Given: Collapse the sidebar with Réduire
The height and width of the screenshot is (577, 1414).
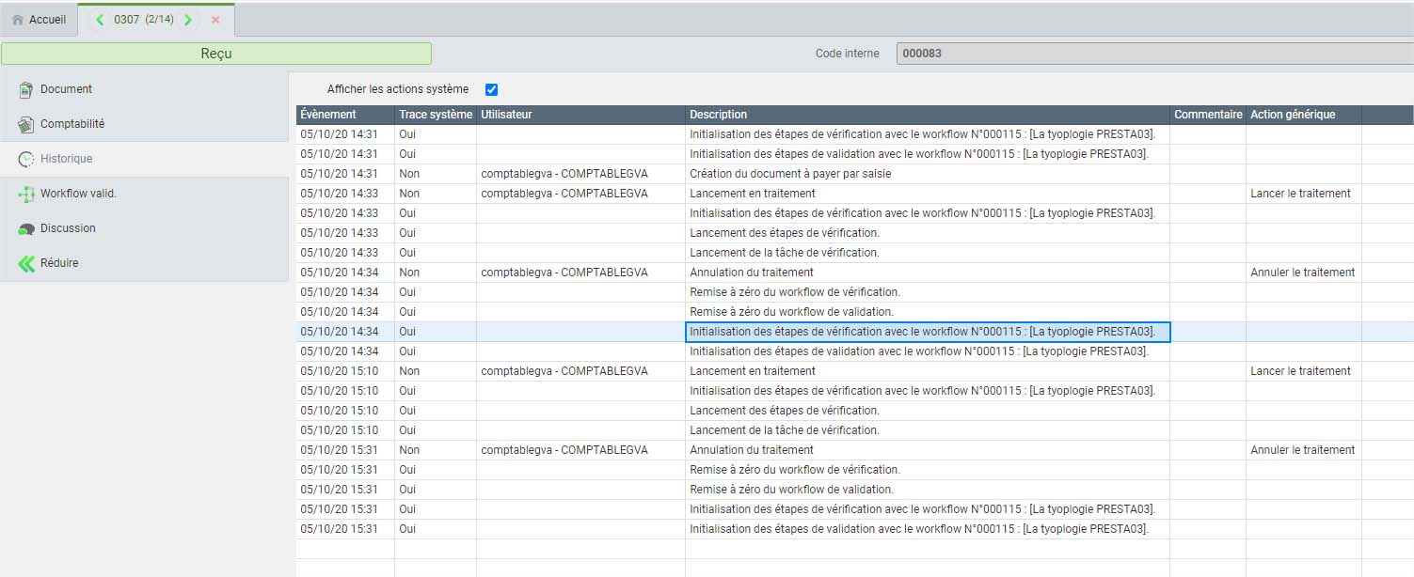Looking at the screenshot, I should tap(144, 263).
